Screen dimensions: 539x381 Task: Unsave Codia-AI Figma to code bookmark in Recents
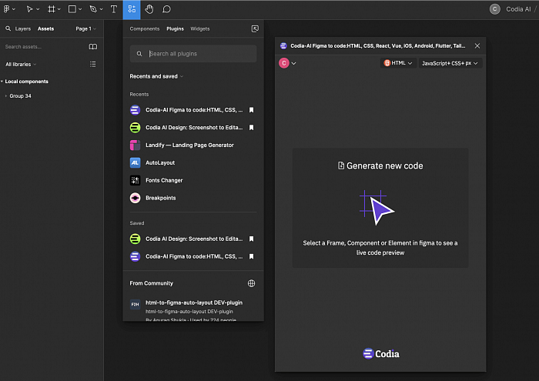tap(252, 110)
